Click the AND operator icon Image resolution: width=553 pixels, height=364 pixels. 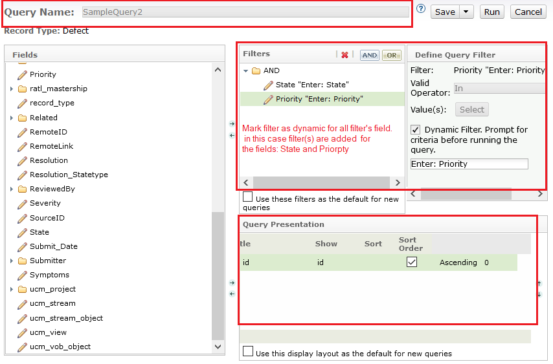coord(370,56)
